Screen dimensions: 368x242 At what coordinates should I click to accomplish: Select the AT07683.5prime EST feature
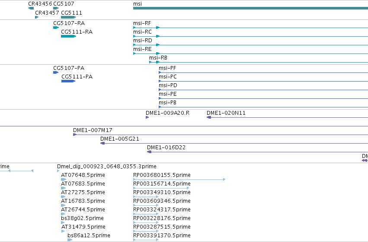click(x=64, y=188)
